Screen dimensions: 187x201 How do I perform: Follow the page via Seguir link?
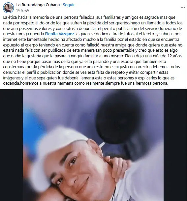[69, 5]
